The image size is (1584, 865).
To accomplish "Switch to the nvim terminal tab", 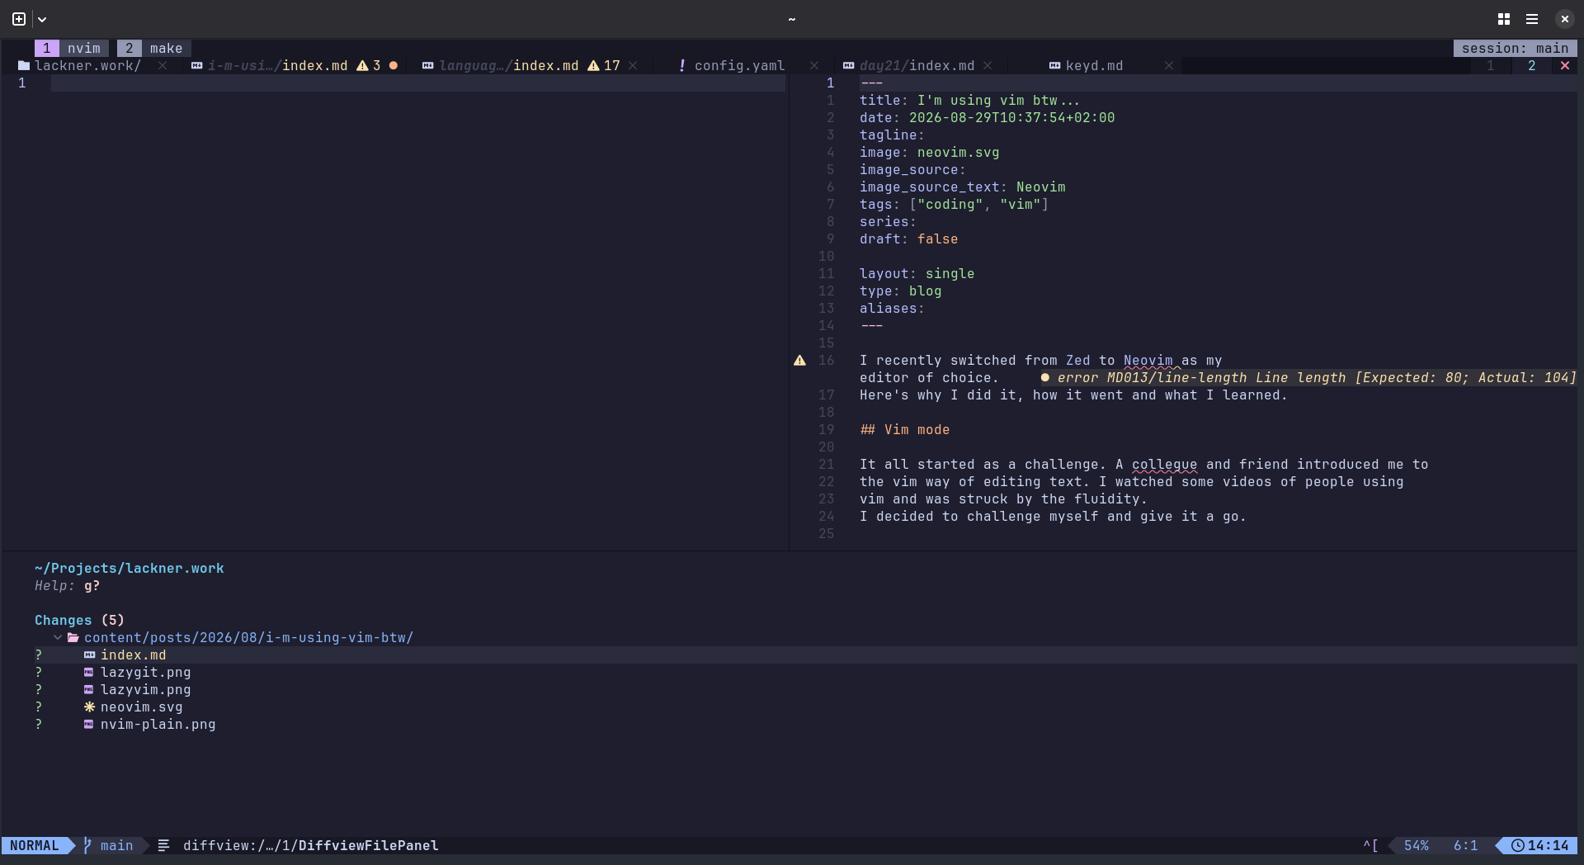I will pyautogui.click(x=72, y=48).
